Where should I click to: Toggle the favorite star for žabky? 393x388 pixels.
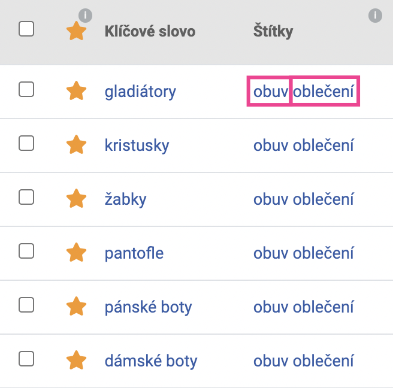77,198
